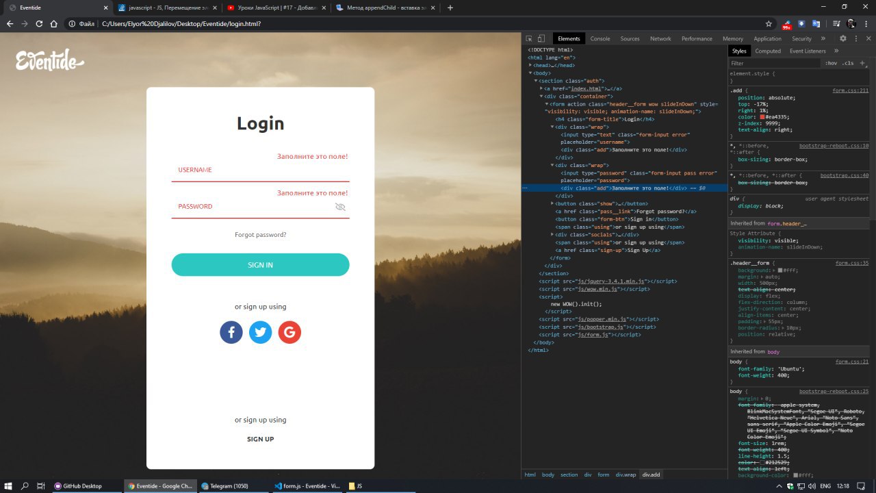Screen dimensions: 876x493
Task: Switch to VS Code form.js window
Action: coord(307,485)
